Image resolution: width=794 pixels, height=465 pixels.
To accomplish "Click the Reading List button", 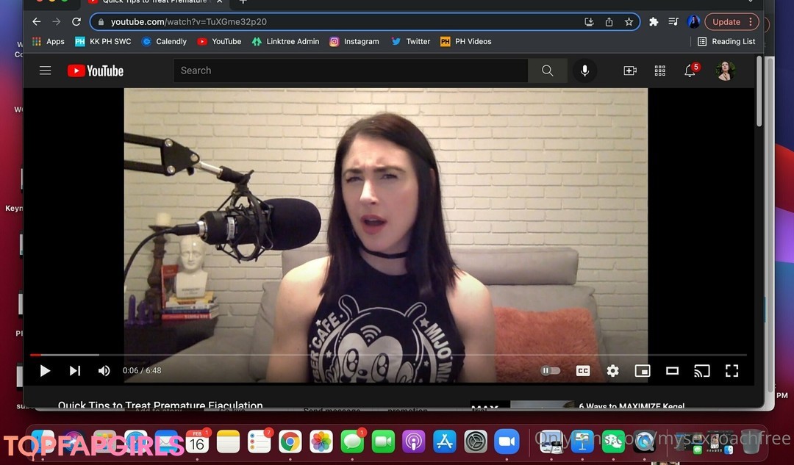I will 726,42.
